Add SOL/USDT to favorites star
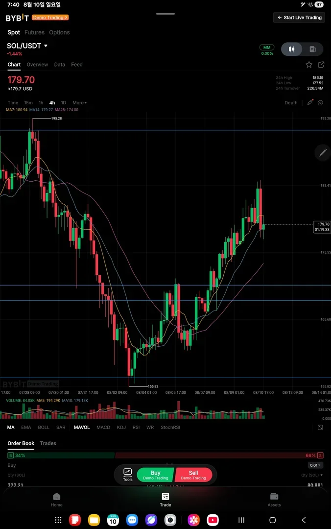Viewport: 331px width, 529px height. click(x=309, y=65)
